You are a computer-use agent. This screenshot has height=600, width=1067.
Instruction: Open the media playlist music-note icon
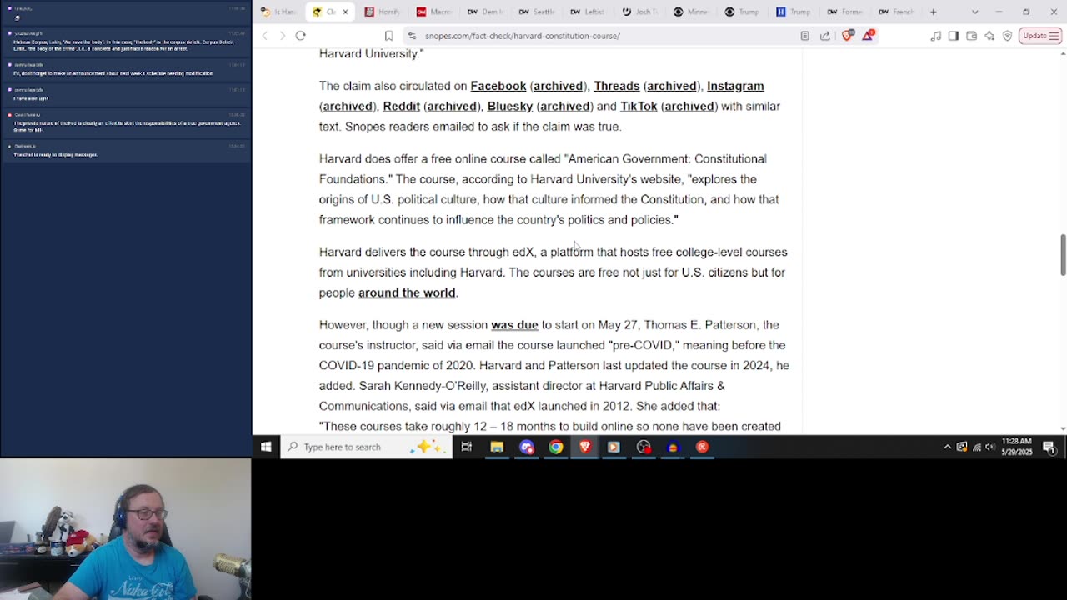click(x=935, y=36)
